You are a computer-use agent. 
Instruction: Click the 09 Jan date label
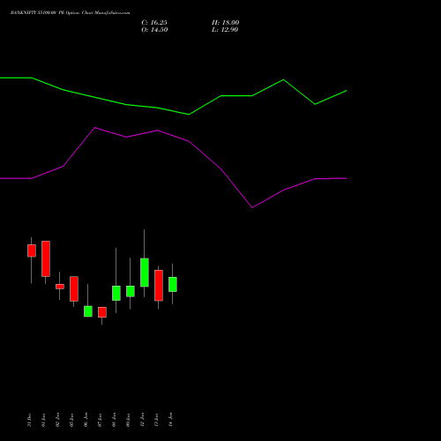click(128, 420)
